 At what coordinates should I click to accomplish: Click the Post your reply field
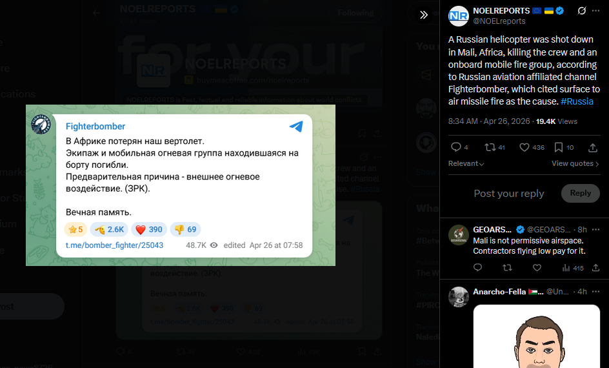click(x=509, y=194)
